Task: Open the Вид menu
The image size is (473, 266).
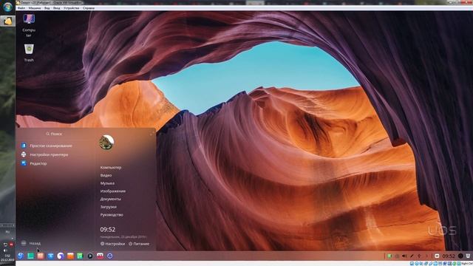Action: point(47,8)
